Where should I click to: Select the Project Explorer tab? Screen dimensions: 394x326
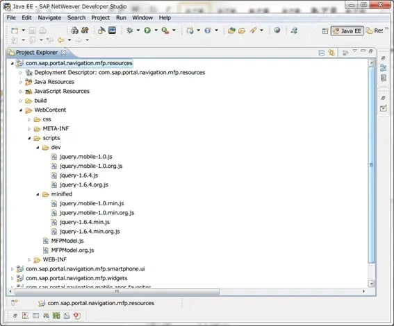tap(37, 53)
